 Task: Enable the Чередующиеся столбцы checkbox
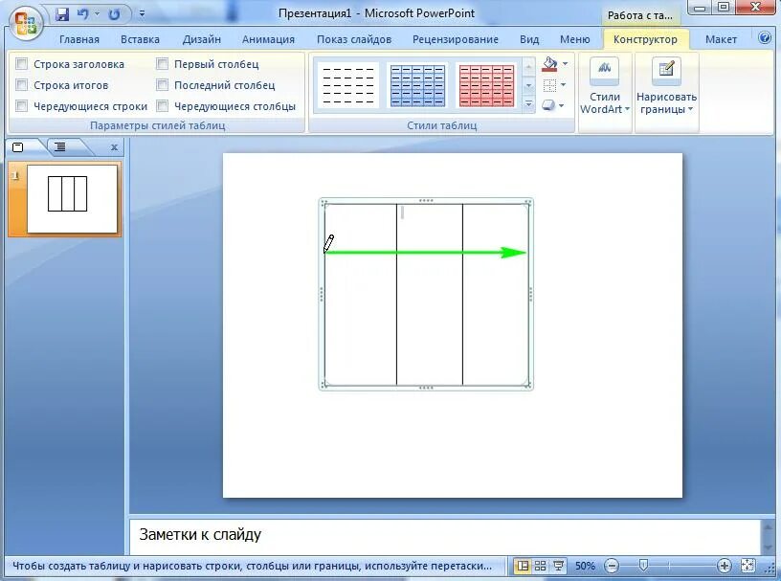[162, 105]
